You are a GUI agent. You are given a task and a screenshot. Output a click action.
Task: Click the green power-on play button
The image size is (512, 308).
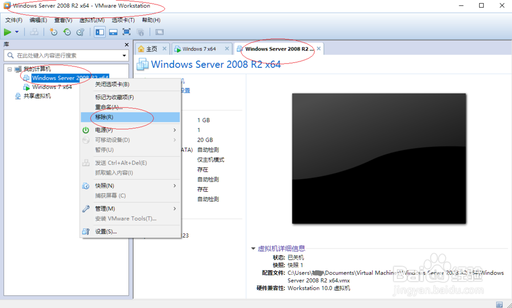[8, 32]
